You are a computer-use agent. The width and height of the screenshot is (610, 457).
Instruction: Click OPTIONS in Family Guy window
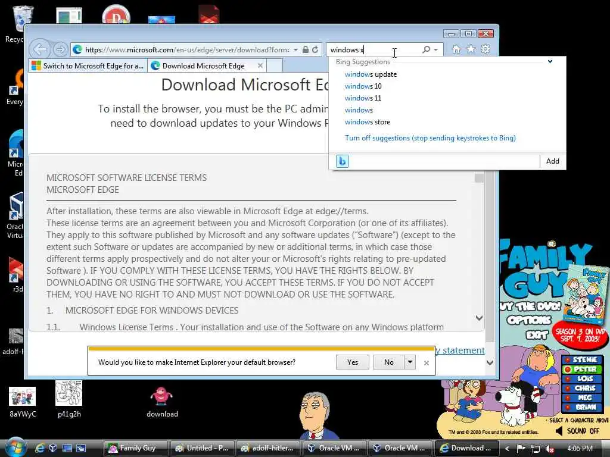[x=529, y=320]
